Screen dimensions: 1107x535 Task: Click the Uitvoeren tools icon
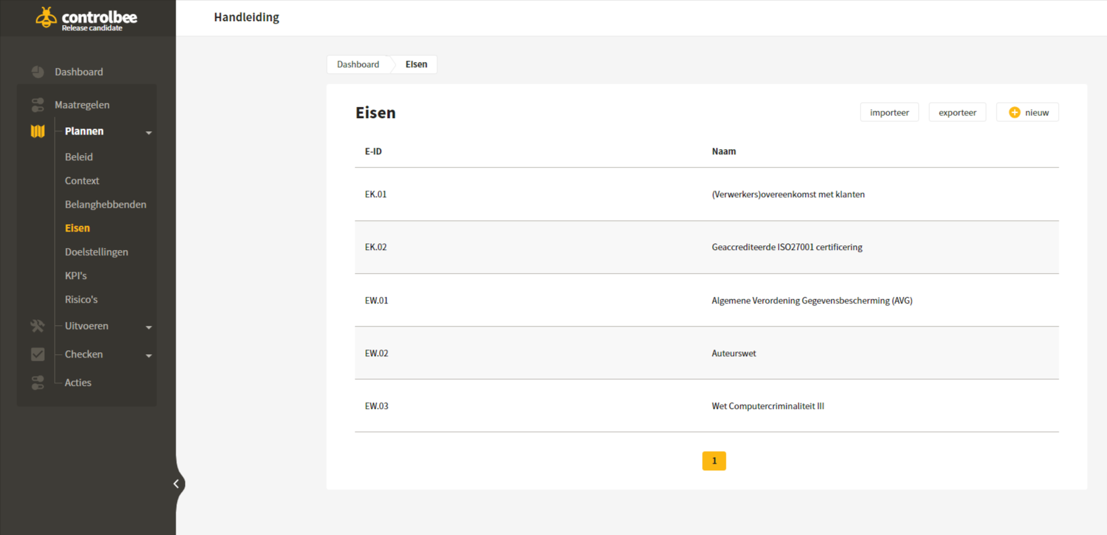point(38,326)
